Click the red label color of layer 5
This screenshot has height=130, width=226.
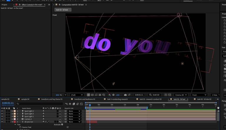click(x=15, y=122)
